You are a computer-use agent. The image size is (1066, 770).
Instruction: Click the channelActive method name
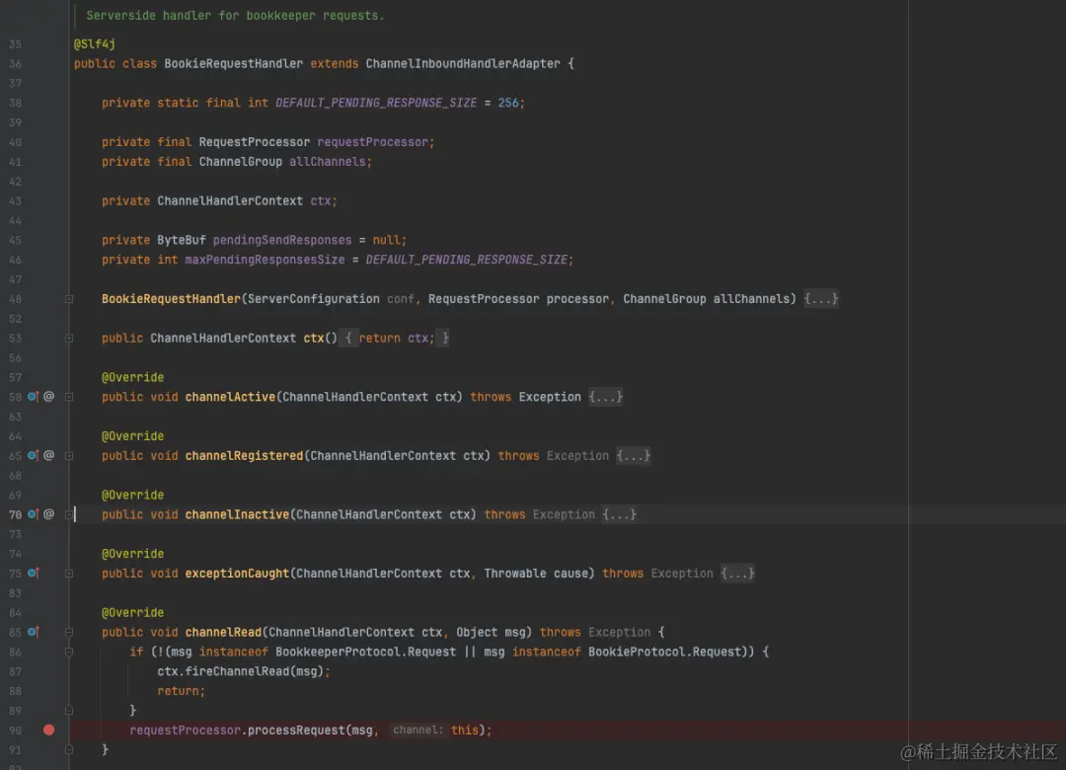(230, 397)
